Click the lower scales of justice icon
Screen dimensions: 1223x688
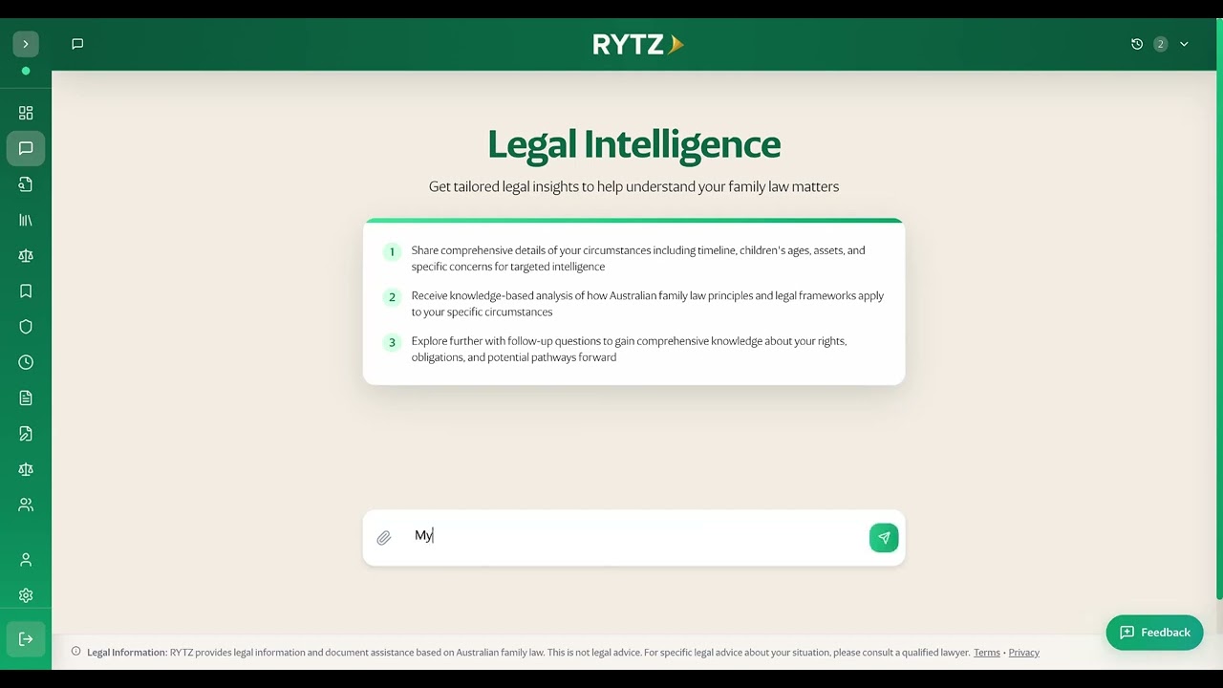pos(26,469)
